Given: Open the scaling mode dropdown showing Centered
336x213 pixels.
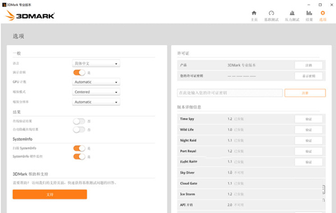Looking at the screenshot, I should tap(96, 92).
